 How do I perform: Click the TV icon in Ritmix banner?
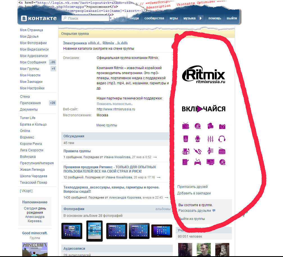(x=185, y=126)
